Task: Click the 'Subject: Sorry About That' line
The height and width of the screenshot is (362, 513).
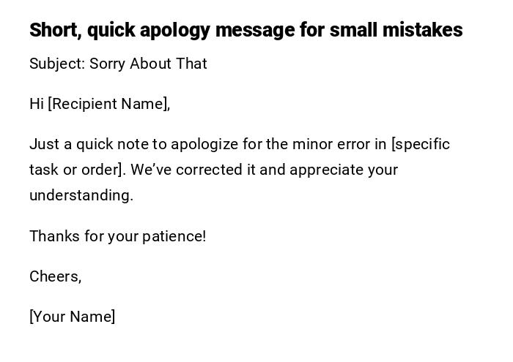Action: pos(118,64)
